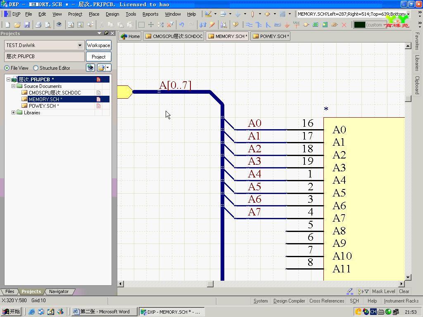
Task: Switch to Microsoft Word taskbar window
Action: [105, 312]
